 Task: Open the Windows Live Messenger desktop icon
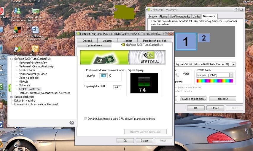(17, 12)
